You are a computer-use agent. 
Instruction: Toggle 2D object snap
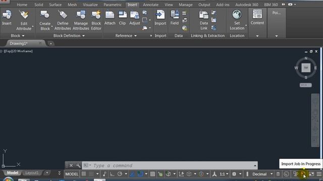tap(140, 174)
